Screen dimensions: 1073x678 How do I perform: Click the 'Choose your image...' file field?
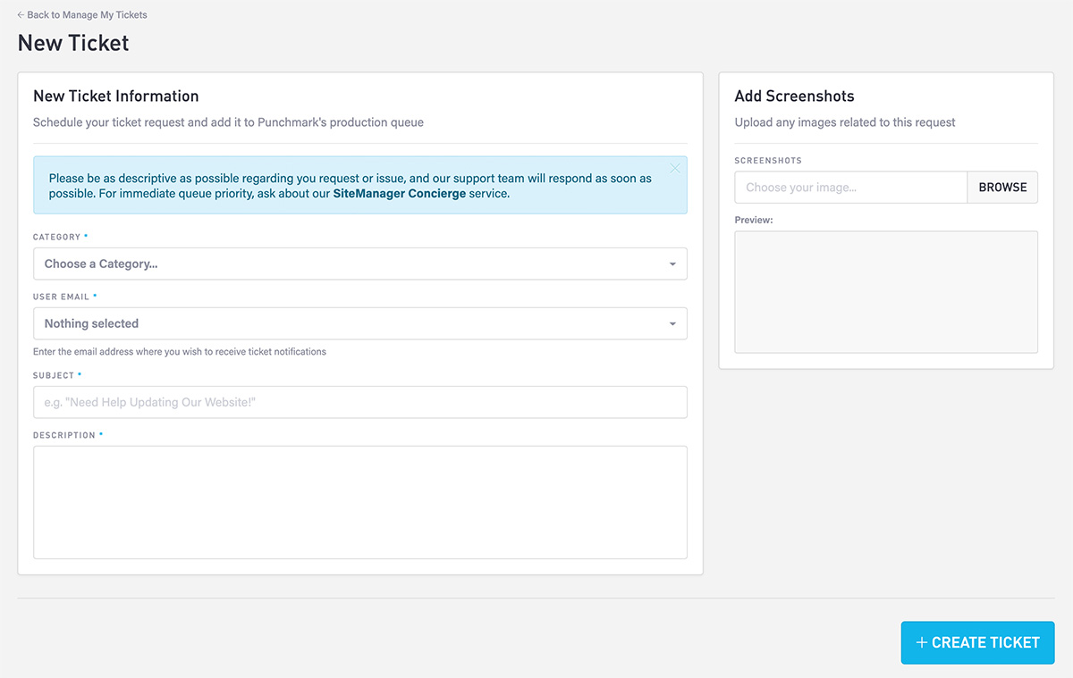click(850, 188)
